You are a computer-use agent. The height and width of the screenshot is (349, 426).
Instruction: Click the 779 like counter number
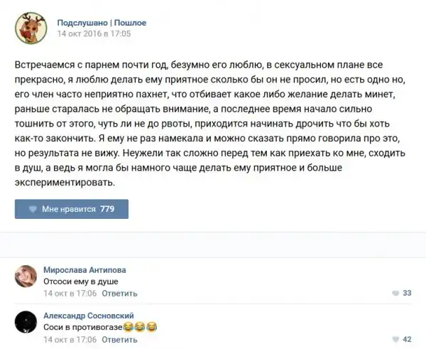tap(108, 209)
